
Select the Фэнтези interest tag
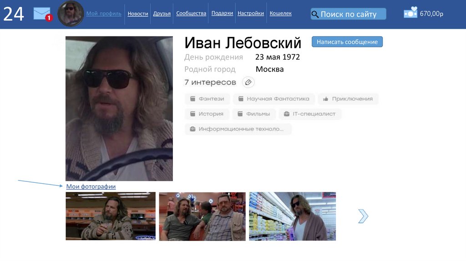click(208, 99)
